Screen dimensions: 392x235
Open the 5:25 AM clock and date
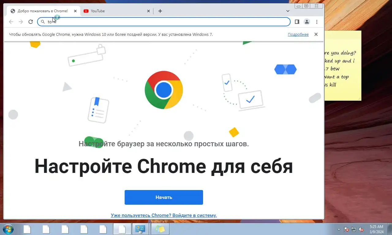point(376,229)
